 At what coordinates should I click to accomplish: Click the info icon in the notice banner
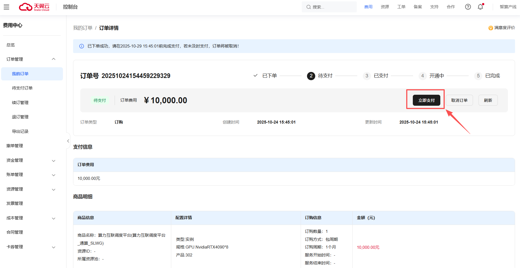(82, 46)
